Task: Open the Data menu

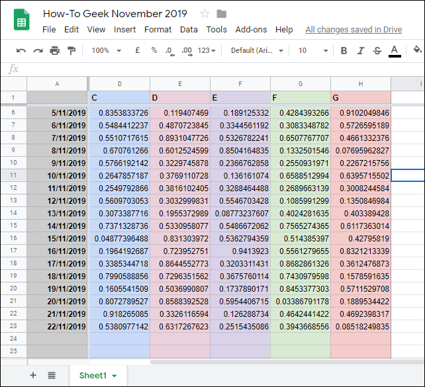Action: [189, 30]
